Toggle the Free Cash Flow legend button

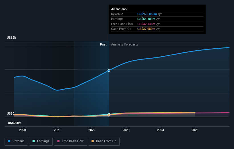70,141
